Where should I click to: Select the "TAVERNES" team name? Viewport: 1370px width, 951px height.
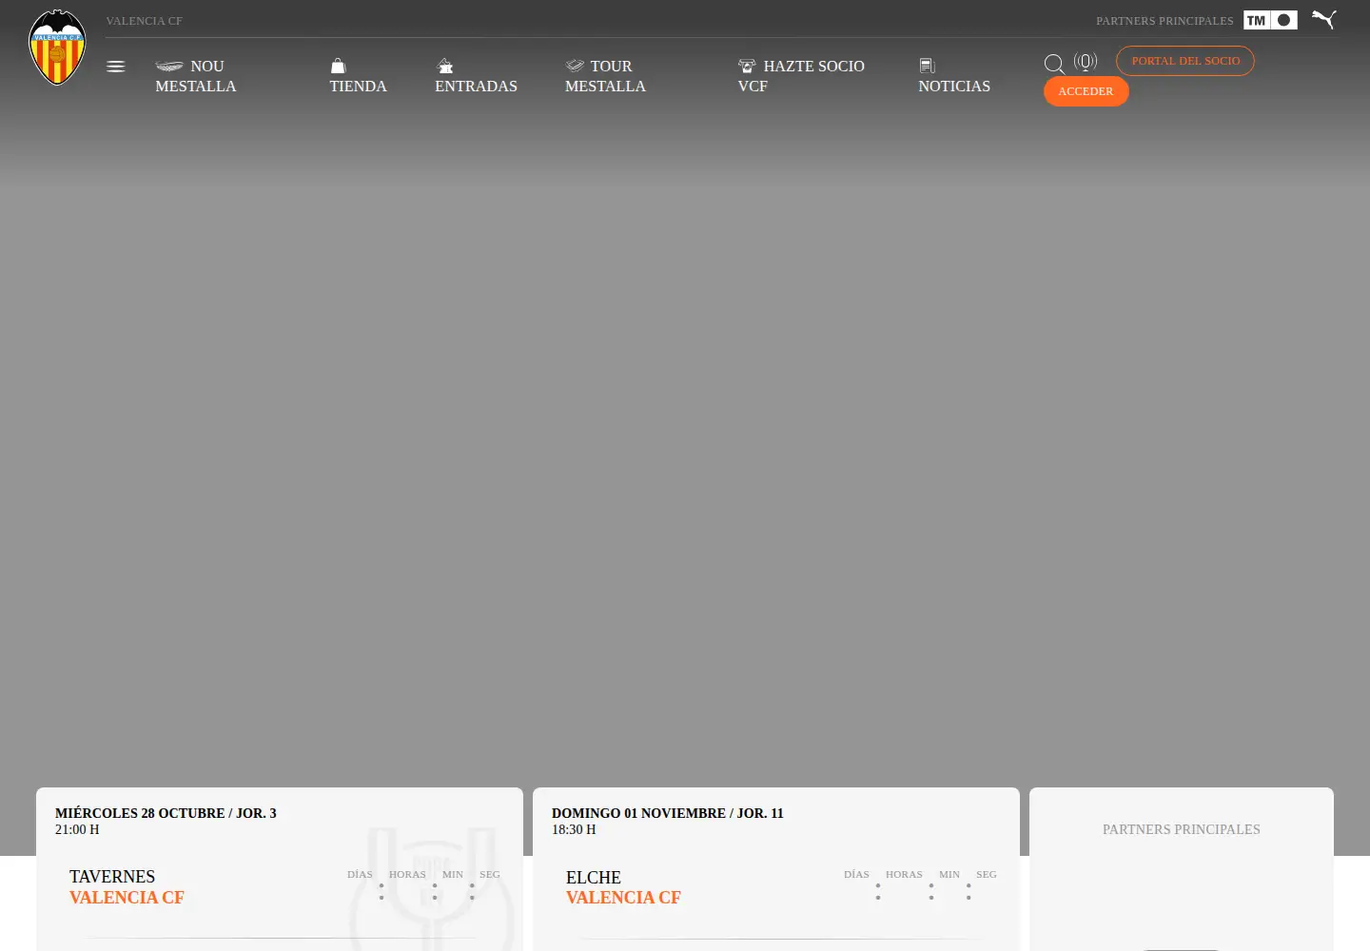tap(112, 877)
